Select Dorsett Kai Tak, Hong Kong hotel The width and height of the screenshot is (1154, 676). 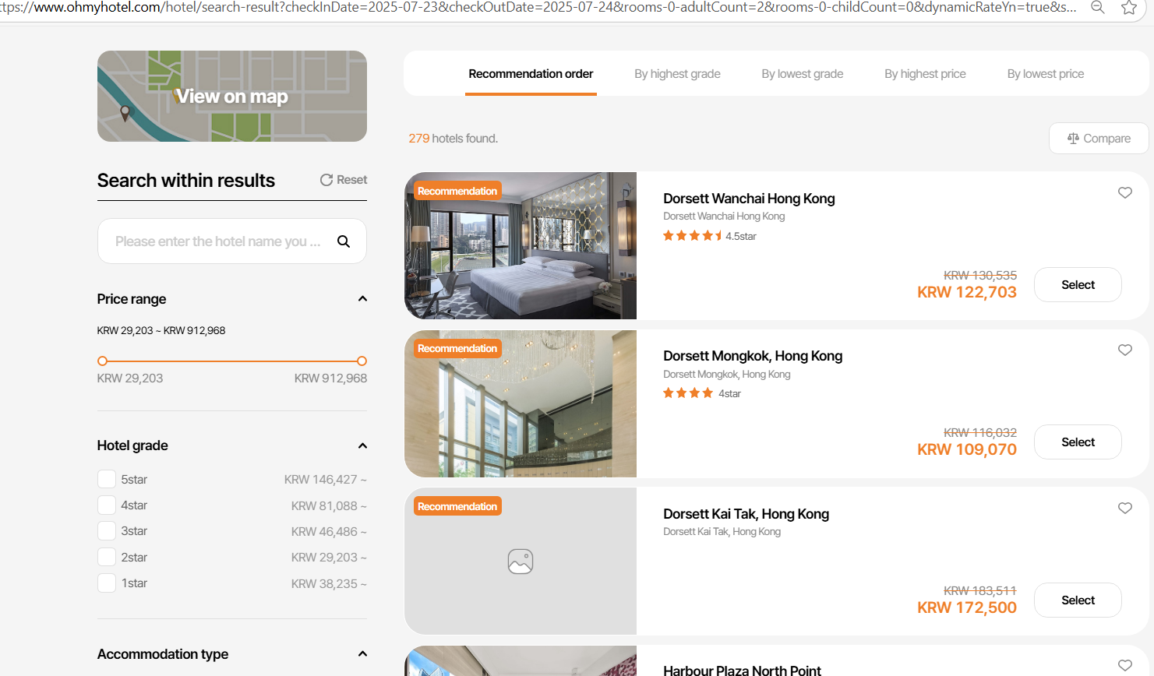pyautogui.click(x=1078, y=600)
